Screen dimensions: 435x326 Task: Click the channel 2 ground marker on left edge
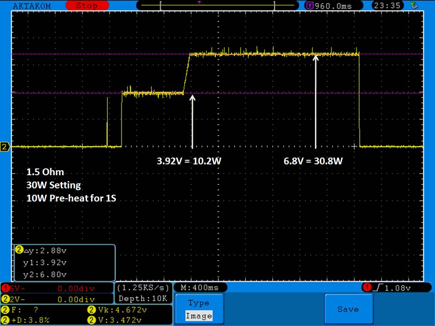coord(5,147)
